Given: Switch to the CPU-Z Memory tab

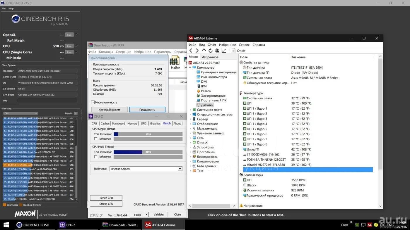Looking at the screenshot, I should coord(132,123).
